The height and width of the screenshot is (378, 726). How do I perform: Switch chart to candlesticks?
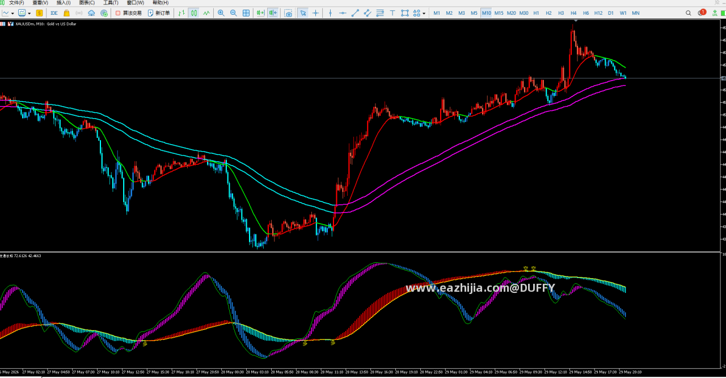(x=194, y=13)
